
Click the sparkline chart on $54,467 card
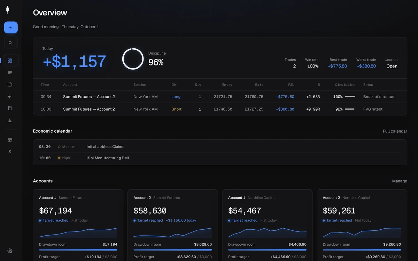point(267,232)
